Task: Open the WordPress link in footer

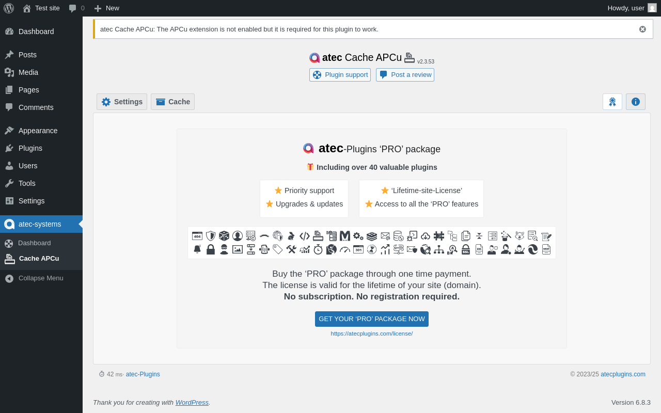Action: click(192, 402)
